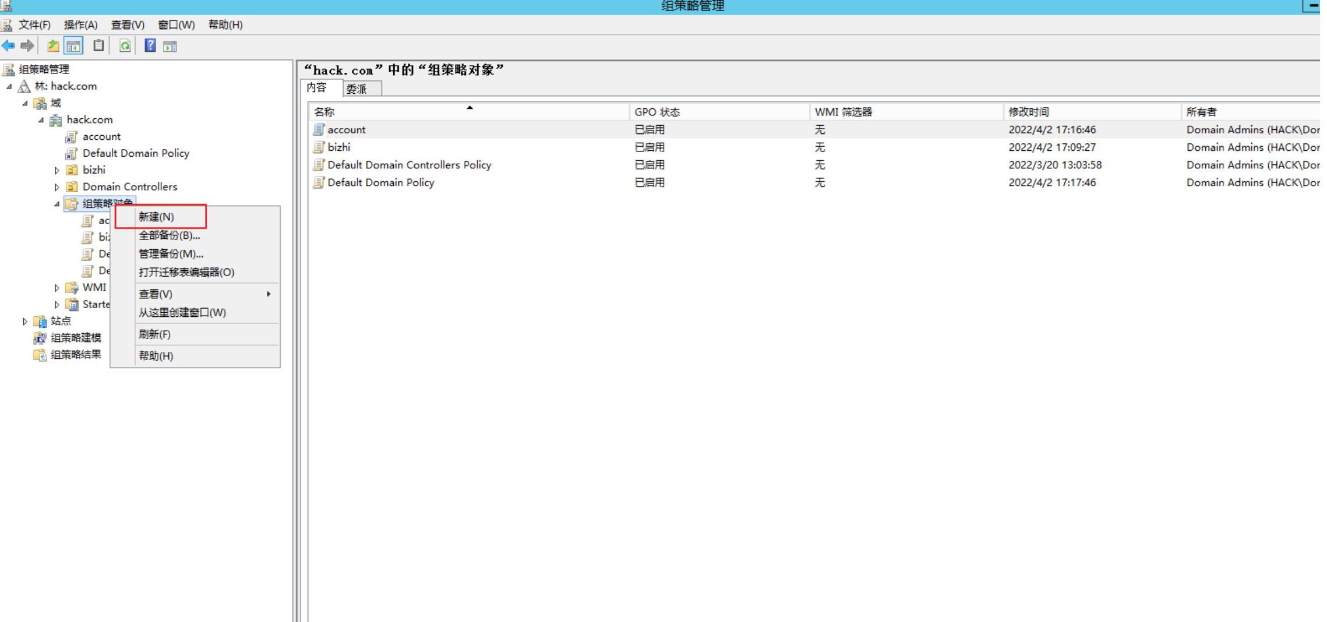This screenshot has height=622, width=1327.
Task: Open the 操作(A) menu
Action: tap(80, 24)
